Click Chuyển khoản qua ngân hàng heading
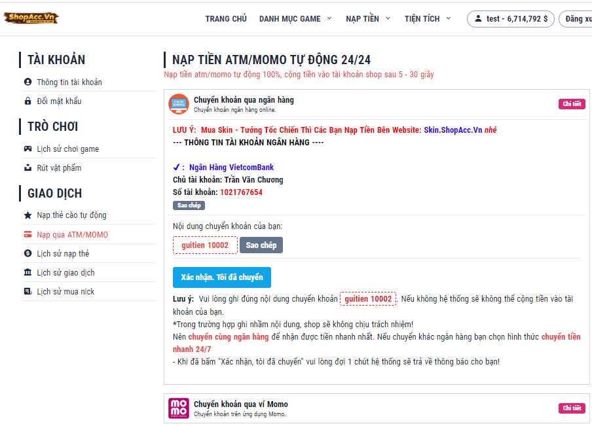This screenshot has width=592, height=426. pos(244,100)
